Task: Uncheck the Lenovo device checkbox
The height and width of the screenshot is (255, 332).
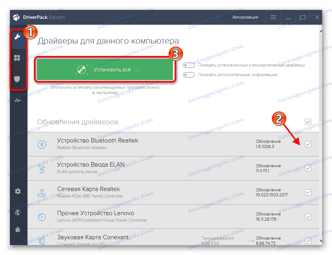Action: point(308,217)
